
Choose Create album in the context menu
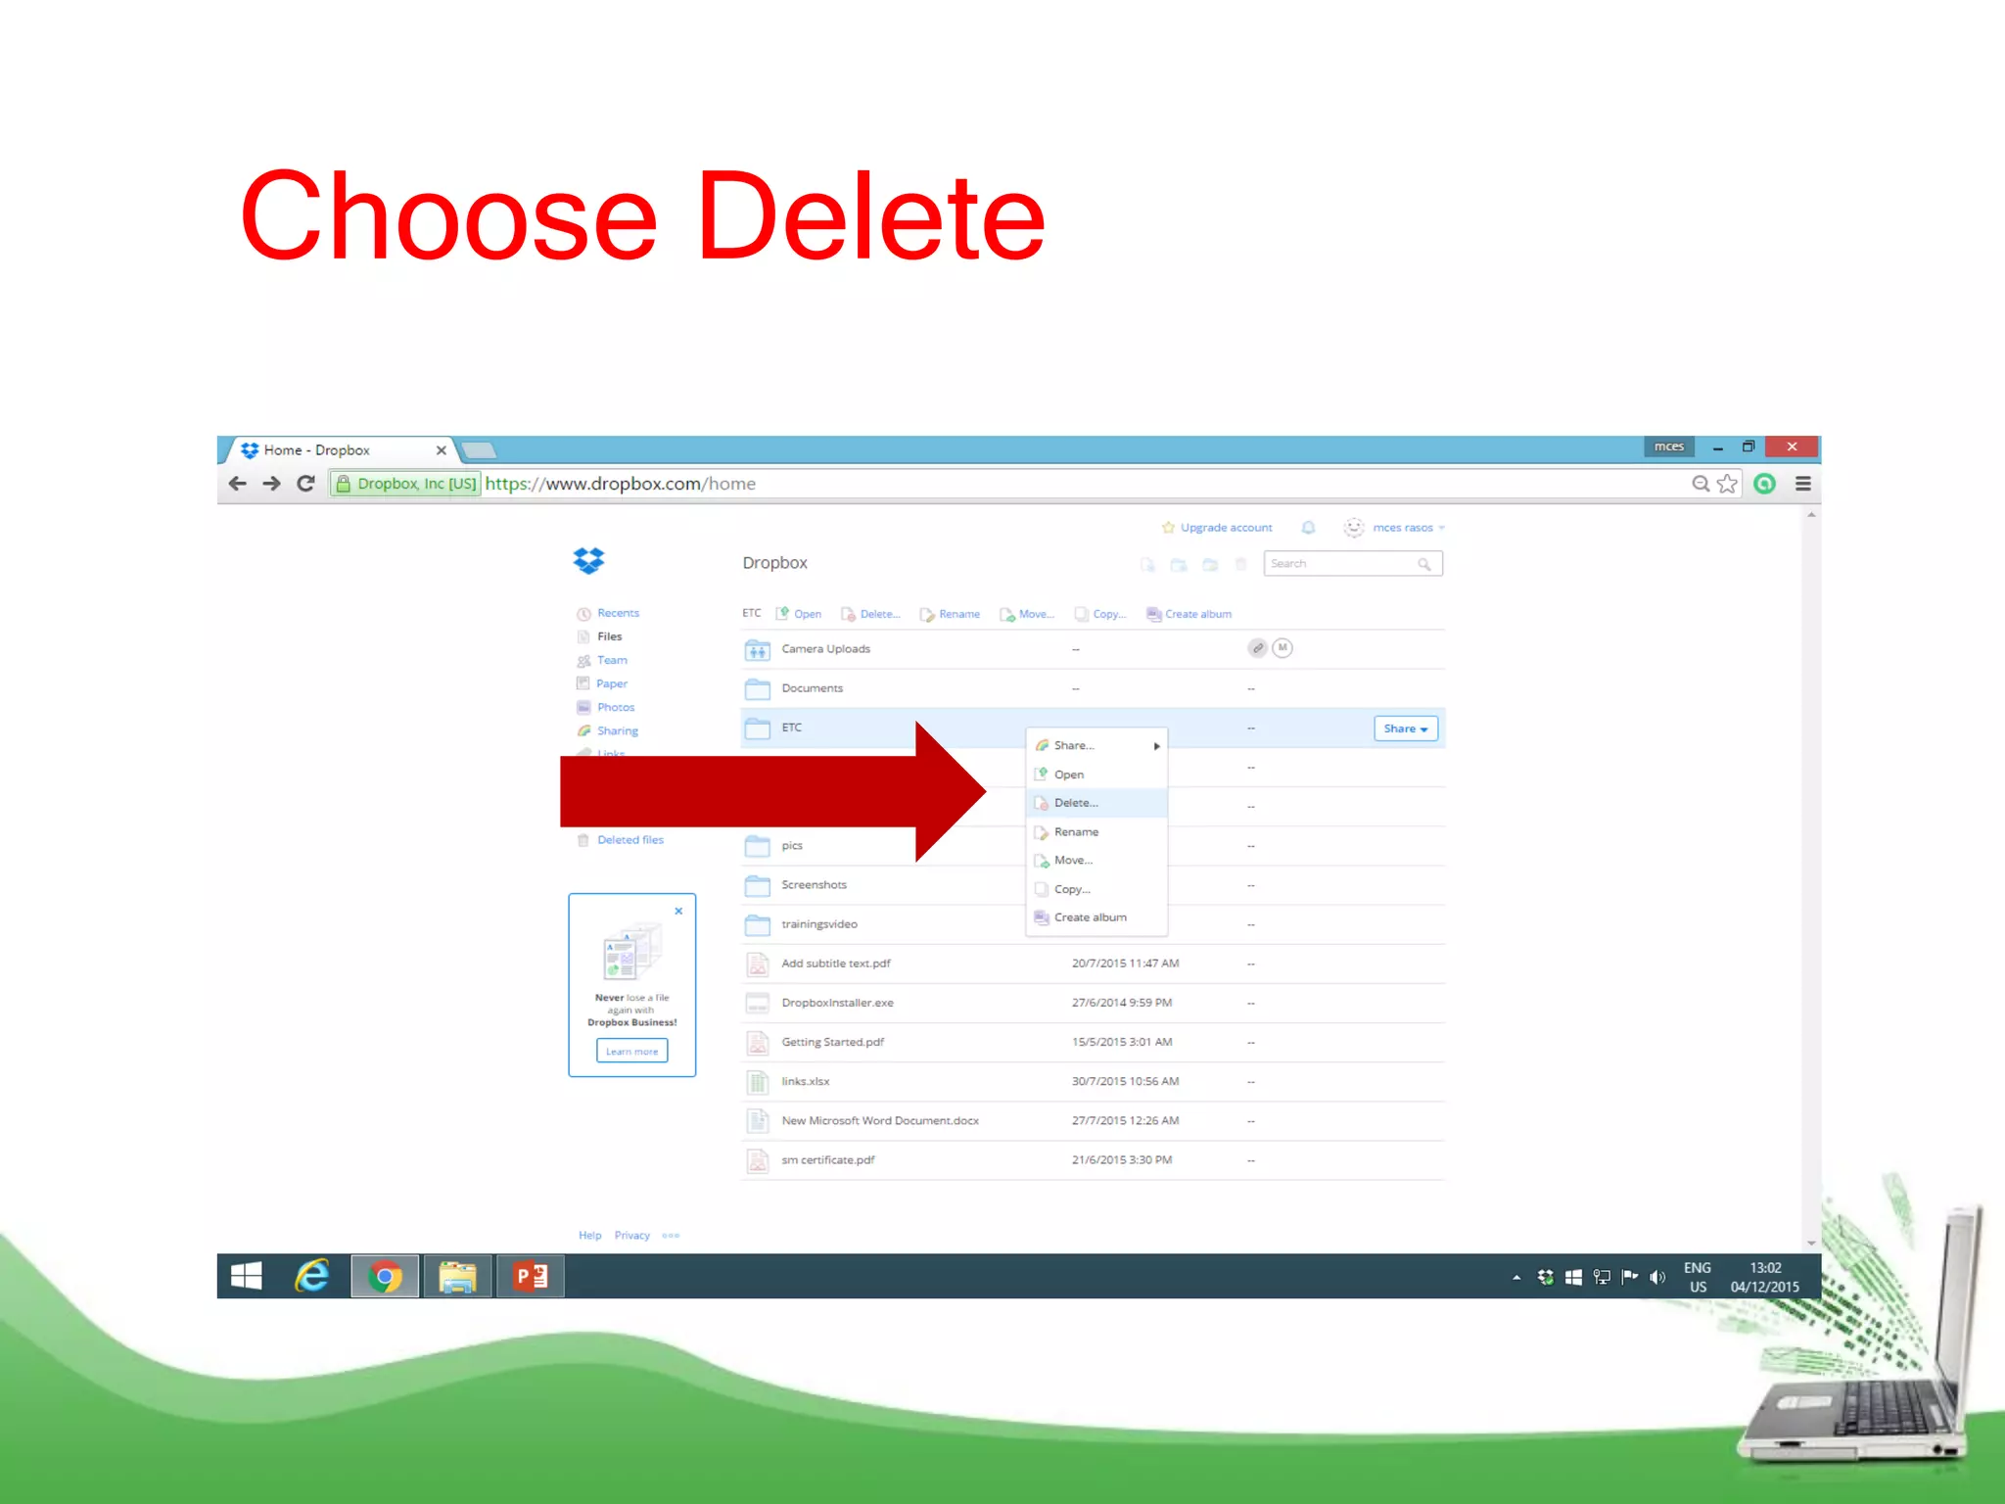point(1097,917)
